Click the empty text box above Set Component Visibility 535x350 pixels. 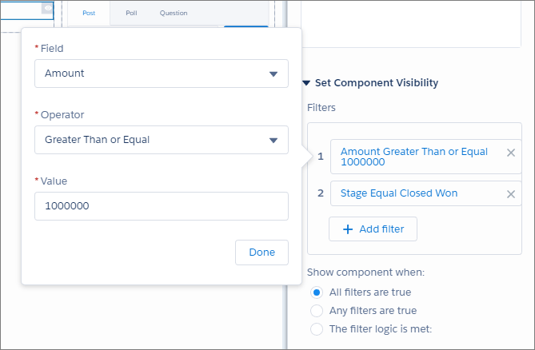click(412, 24)
